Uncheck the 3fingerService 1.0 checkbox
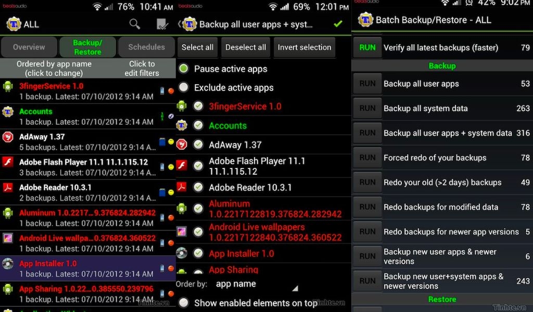533x312 pixels. pyautogui.click(x=198, y=106)
